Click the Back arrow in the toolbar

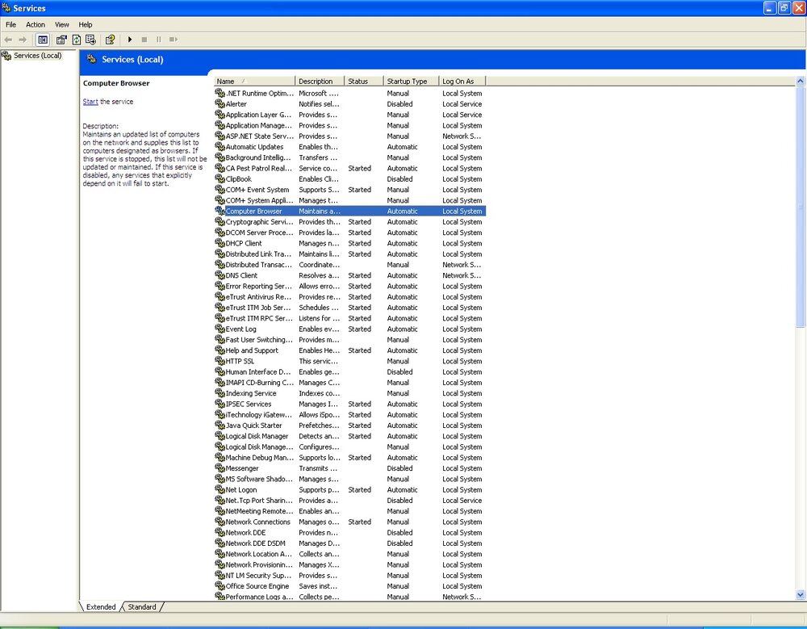click(8, 40)
